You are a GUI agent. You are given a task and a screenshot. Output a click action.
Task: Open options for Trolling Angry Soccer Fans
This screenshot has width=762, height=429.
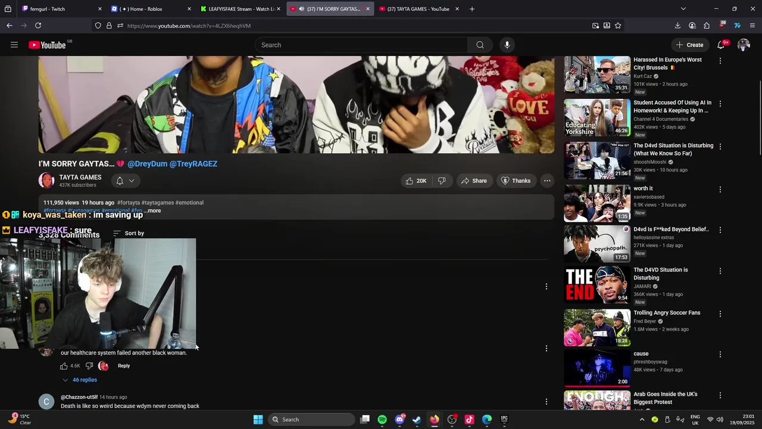coord(720,313)
